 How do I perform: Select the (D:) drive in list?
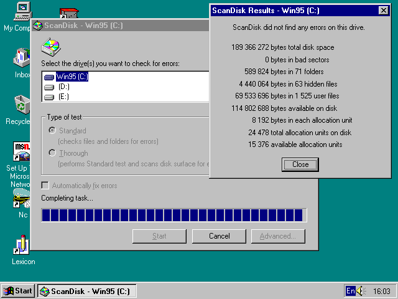point(63,87)
